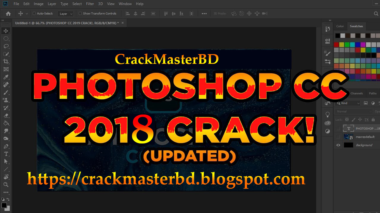Image resolution: width=380 pixels, height=213 pixels.
Task: Toggle lock image pixels brush icon
Action: point(353,120)
